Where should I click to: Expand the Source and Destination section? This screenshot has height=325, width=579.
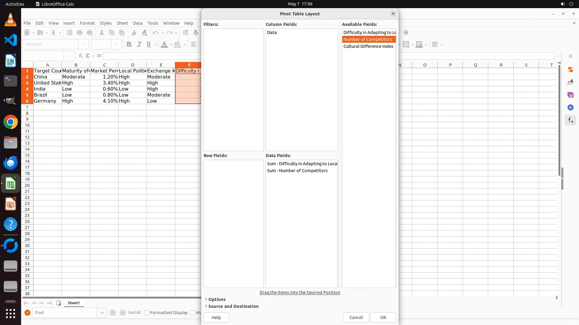pyautogui.click(x=233, y=306)
